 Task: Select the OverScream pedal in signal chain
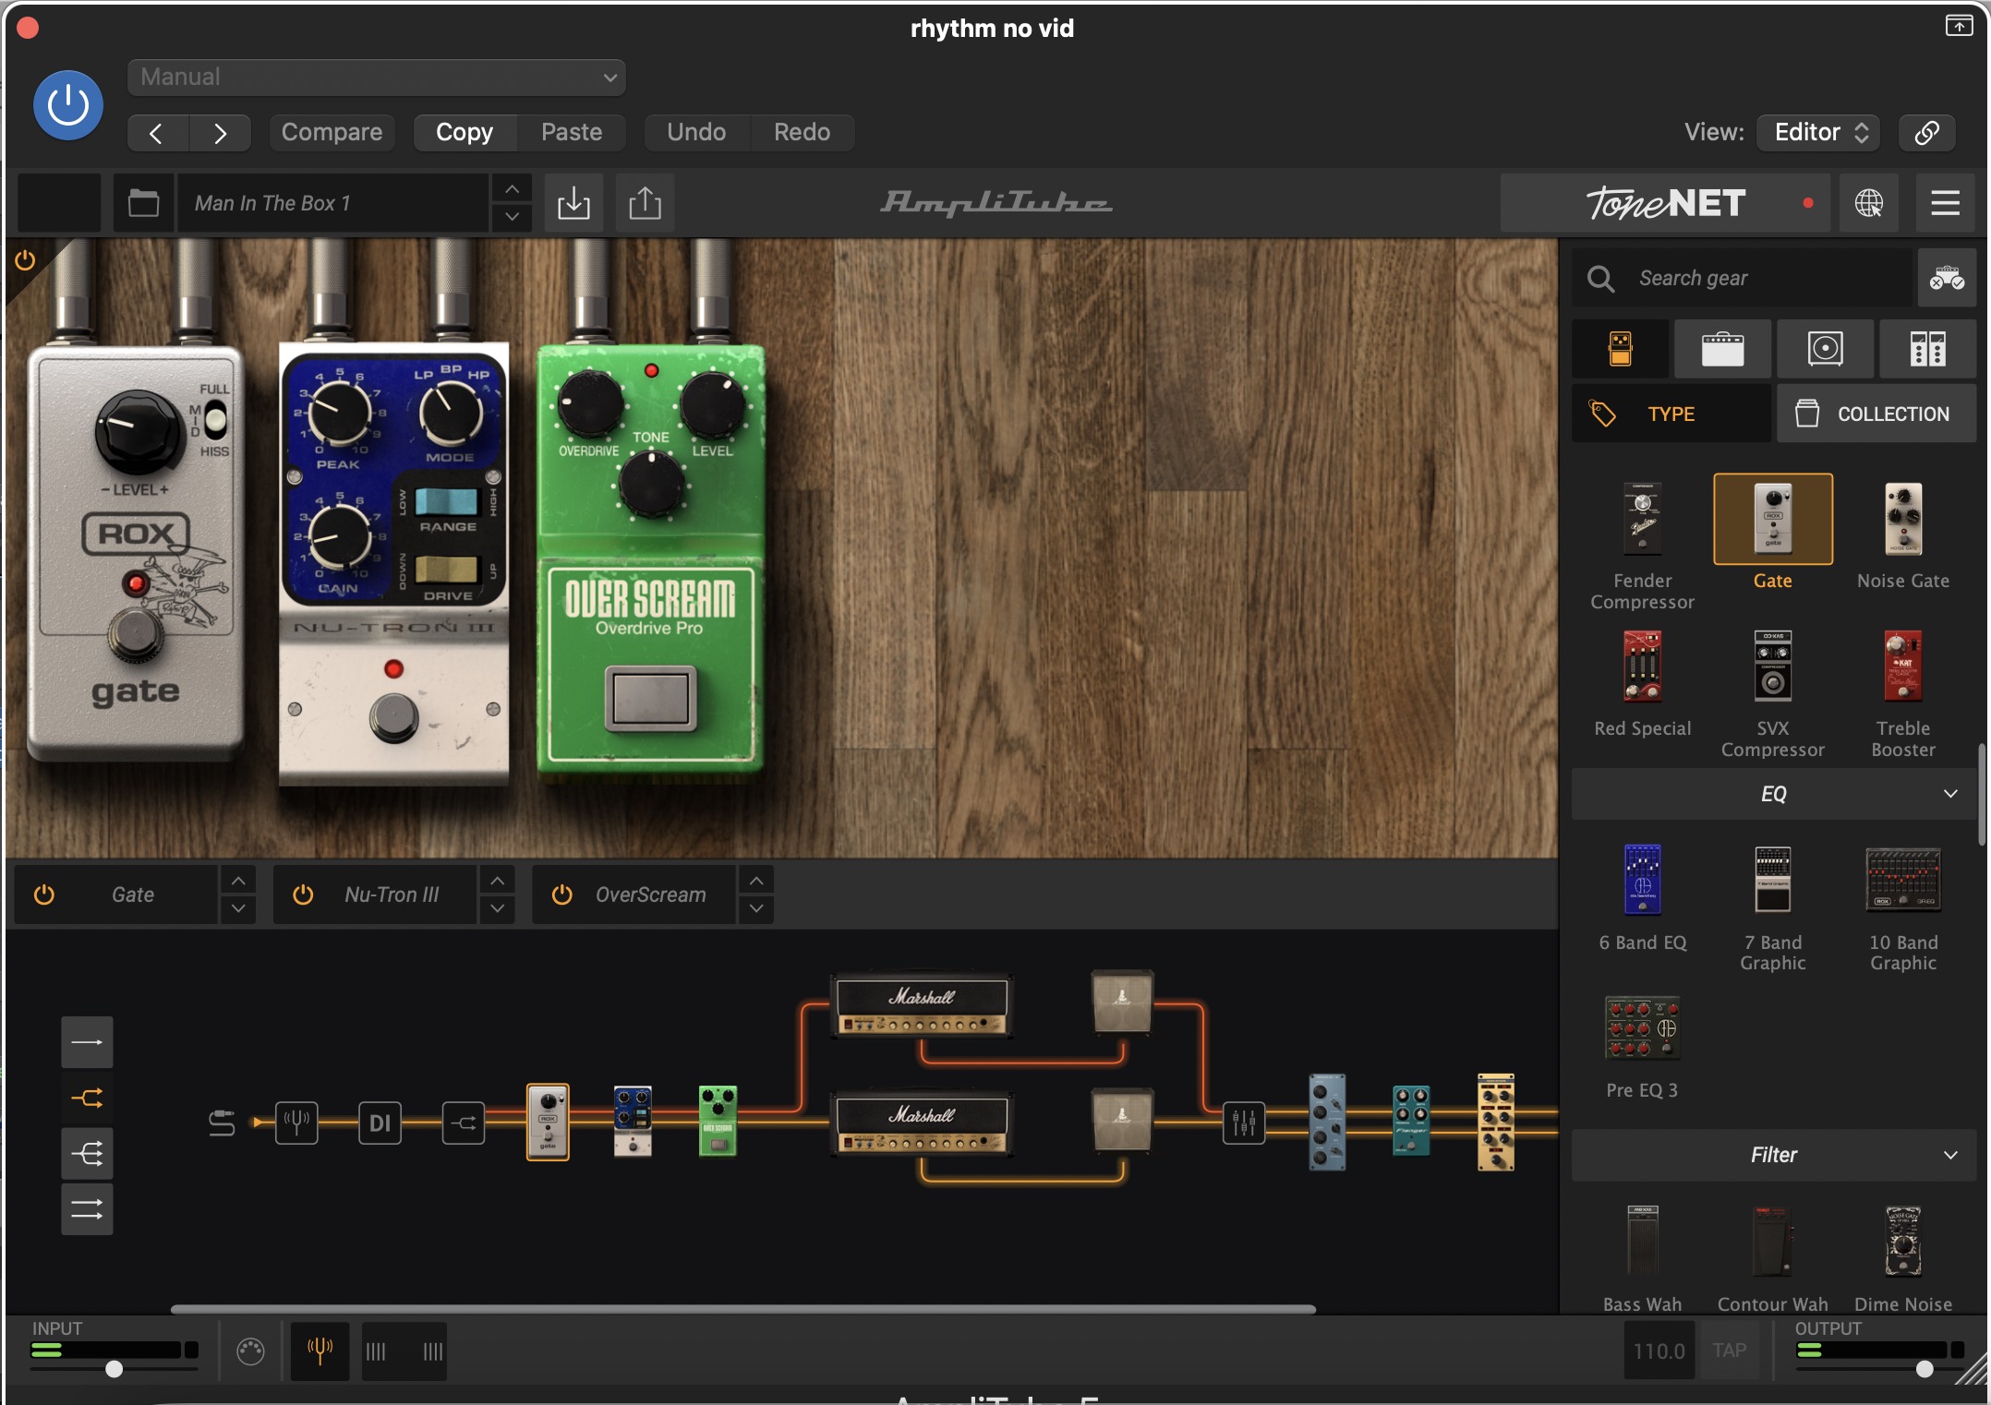(x=718, y=1121)
